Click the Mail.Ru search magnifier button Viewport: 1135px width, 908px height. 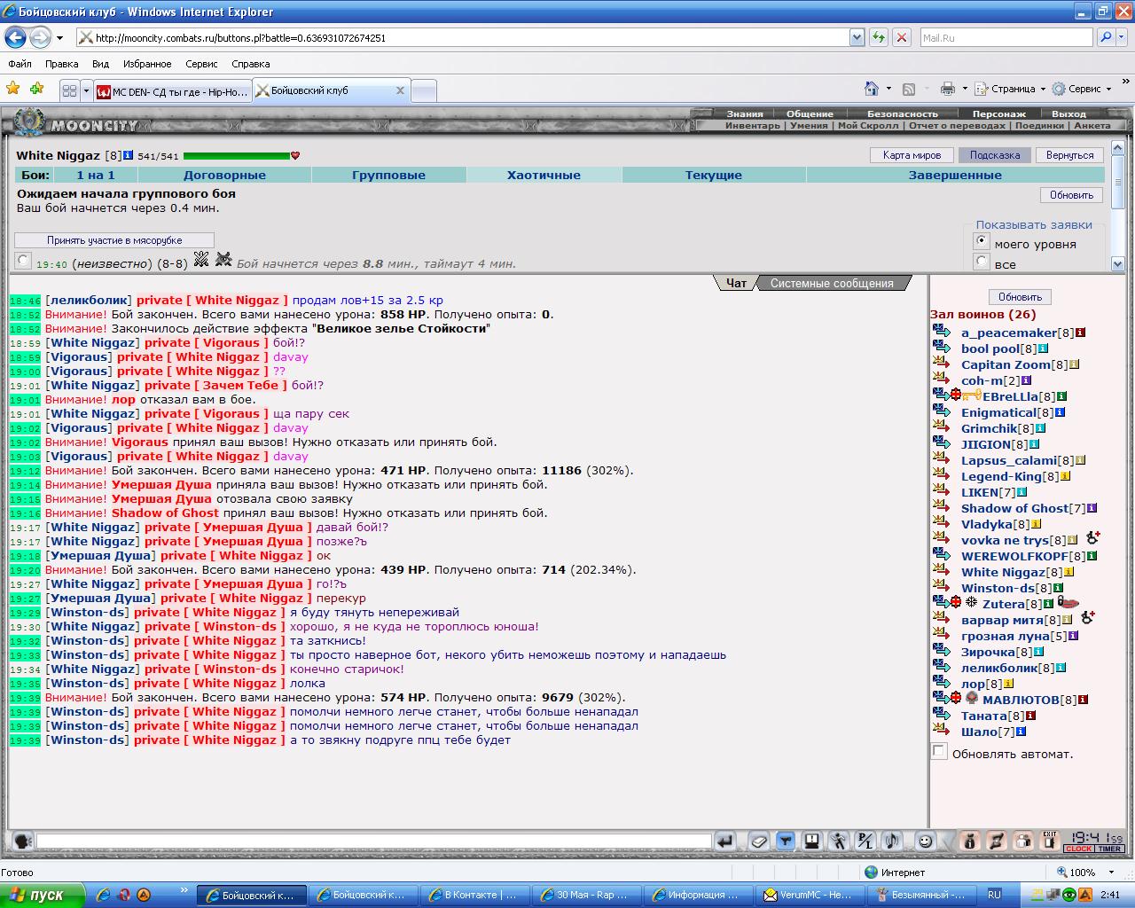[1106, 37]
